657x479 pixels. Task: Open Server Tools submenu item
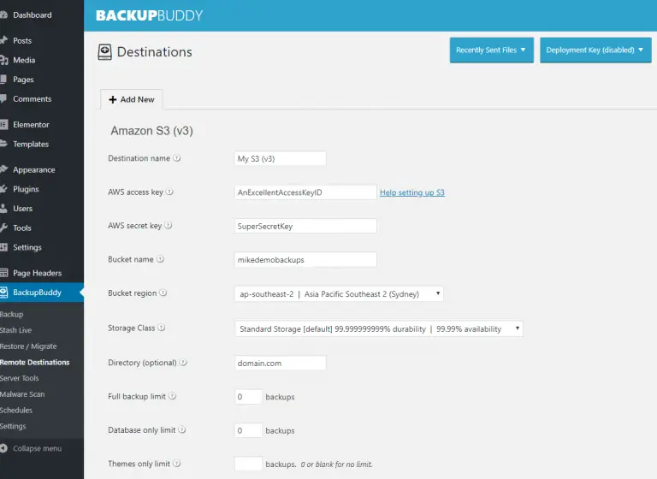20,378
